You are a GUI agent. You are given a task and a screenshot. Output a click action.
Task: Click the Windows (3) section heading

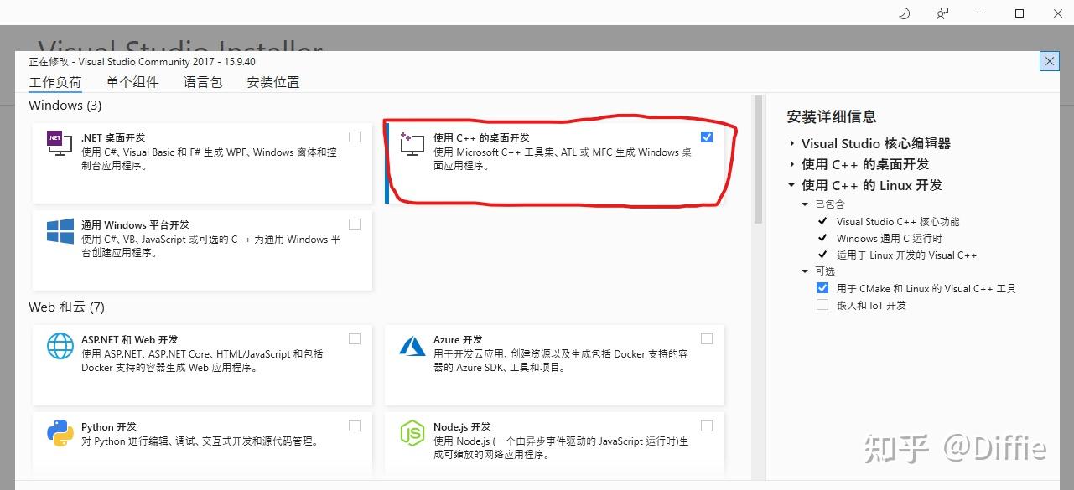point(65,106)
